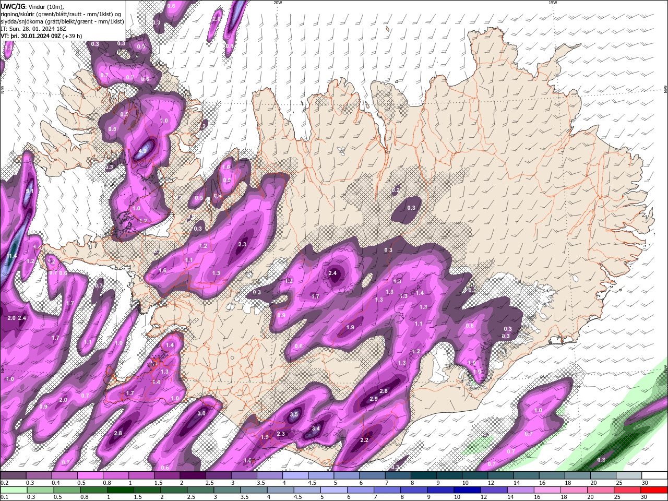668x501 pixels.
Task: Click the red swatch labelled 30 in lower legend
Action: point(654,490)
